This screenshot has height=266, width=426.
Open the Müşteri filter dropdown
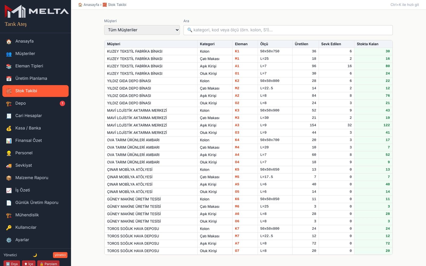point(142,30)
